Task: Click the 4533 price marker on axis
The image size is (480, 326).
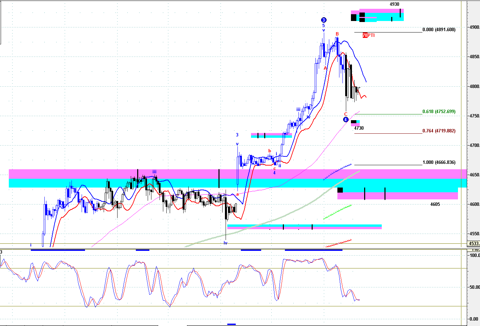Action: 474,243
